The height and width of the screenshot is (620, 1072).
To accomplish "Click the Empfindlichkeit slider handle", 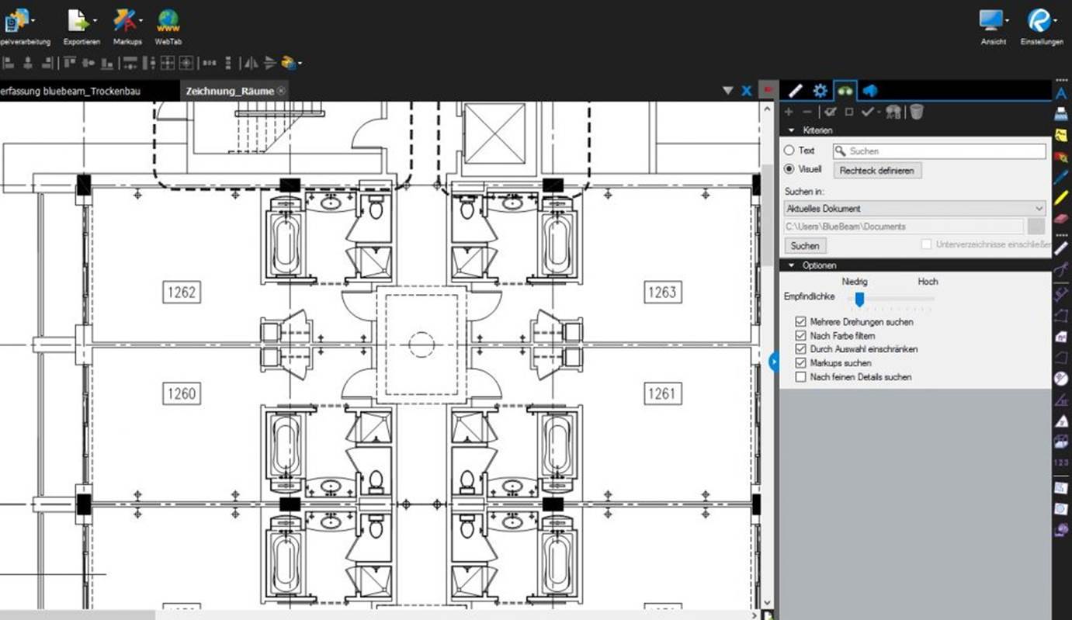I will [859, 299].
